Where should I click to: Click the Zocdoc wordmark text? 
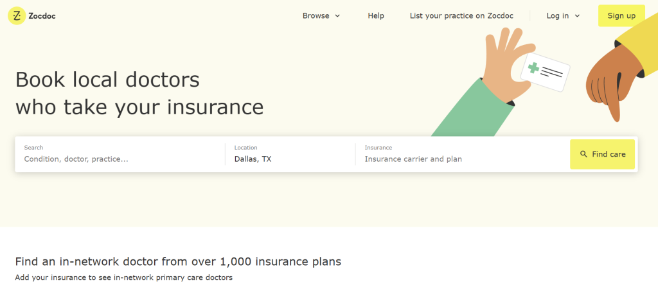pos(42,16)
